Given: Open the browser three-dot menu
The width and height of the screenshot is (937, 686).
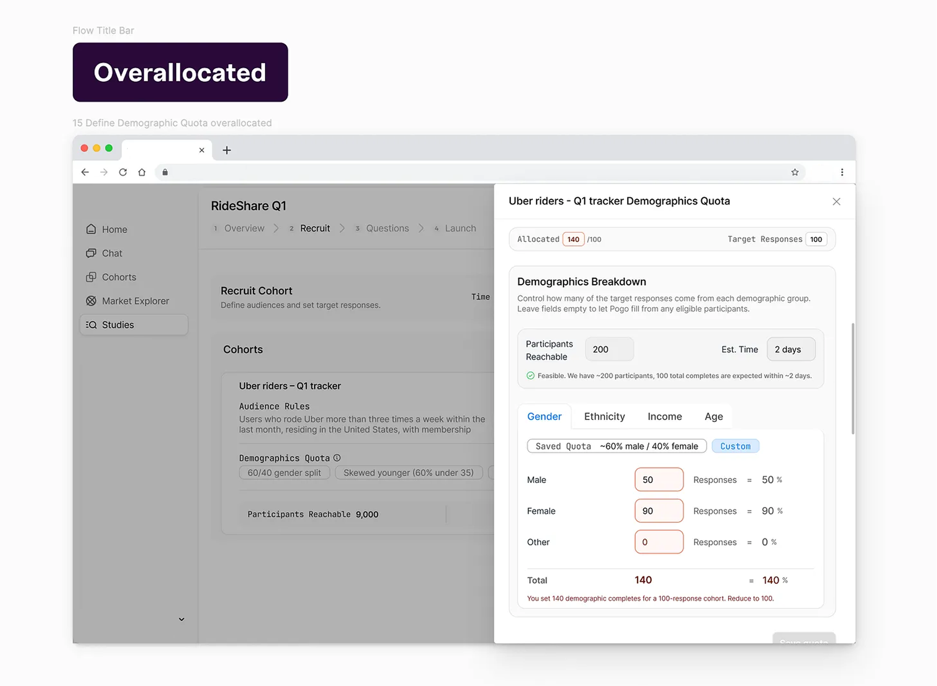Looking at the screenshot, I should (x=841, y=172).
